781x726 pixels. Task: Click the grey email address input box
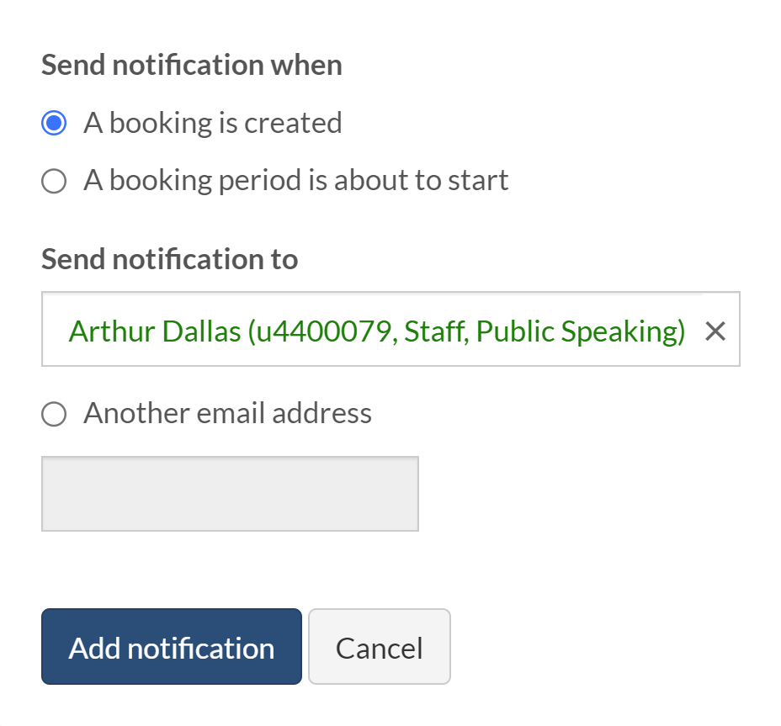pyautogui.click(x=230, y=494)
